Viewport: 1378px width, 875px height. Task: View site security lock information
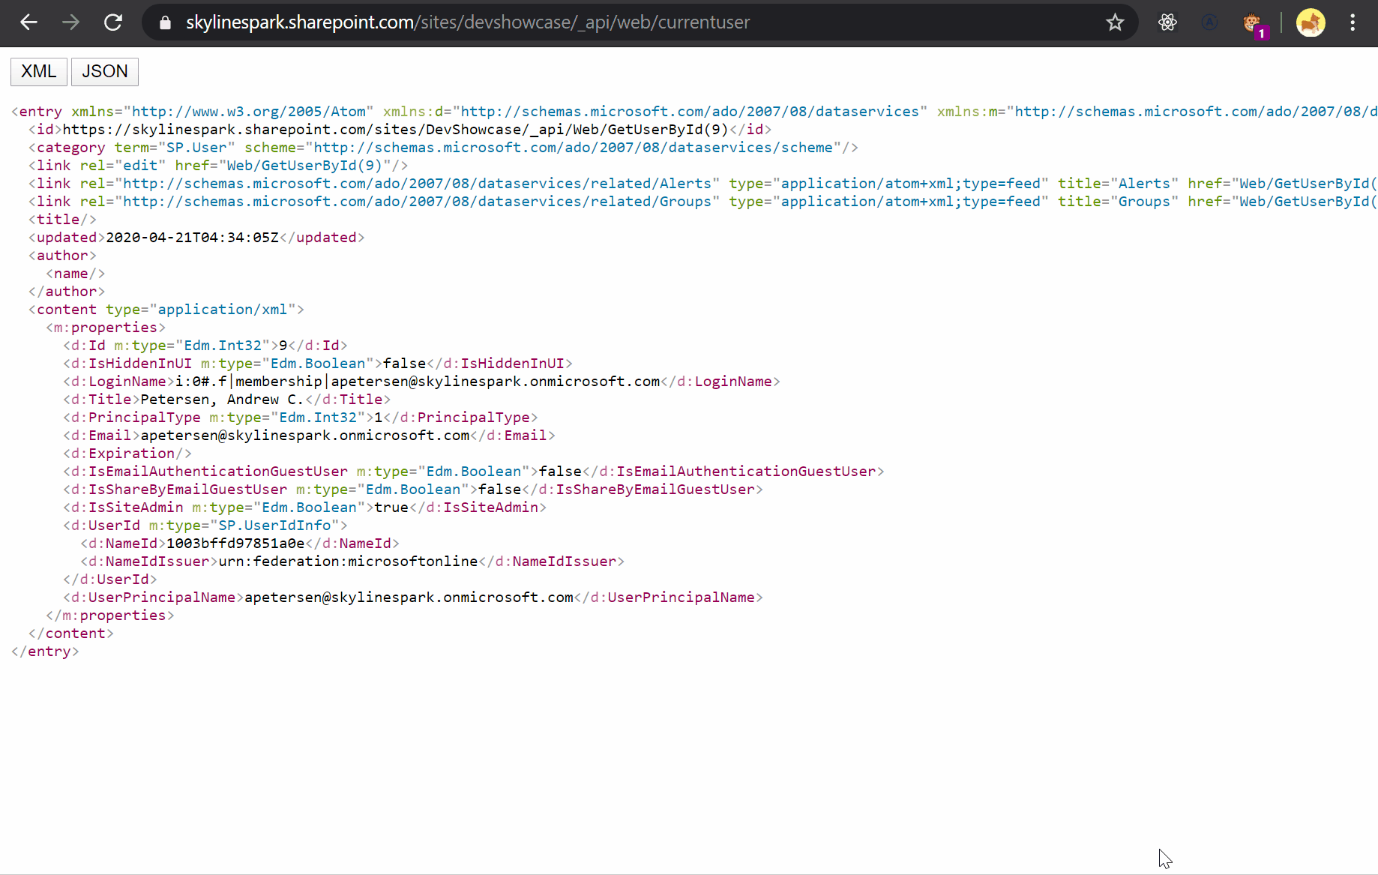(x=166, y=22)
